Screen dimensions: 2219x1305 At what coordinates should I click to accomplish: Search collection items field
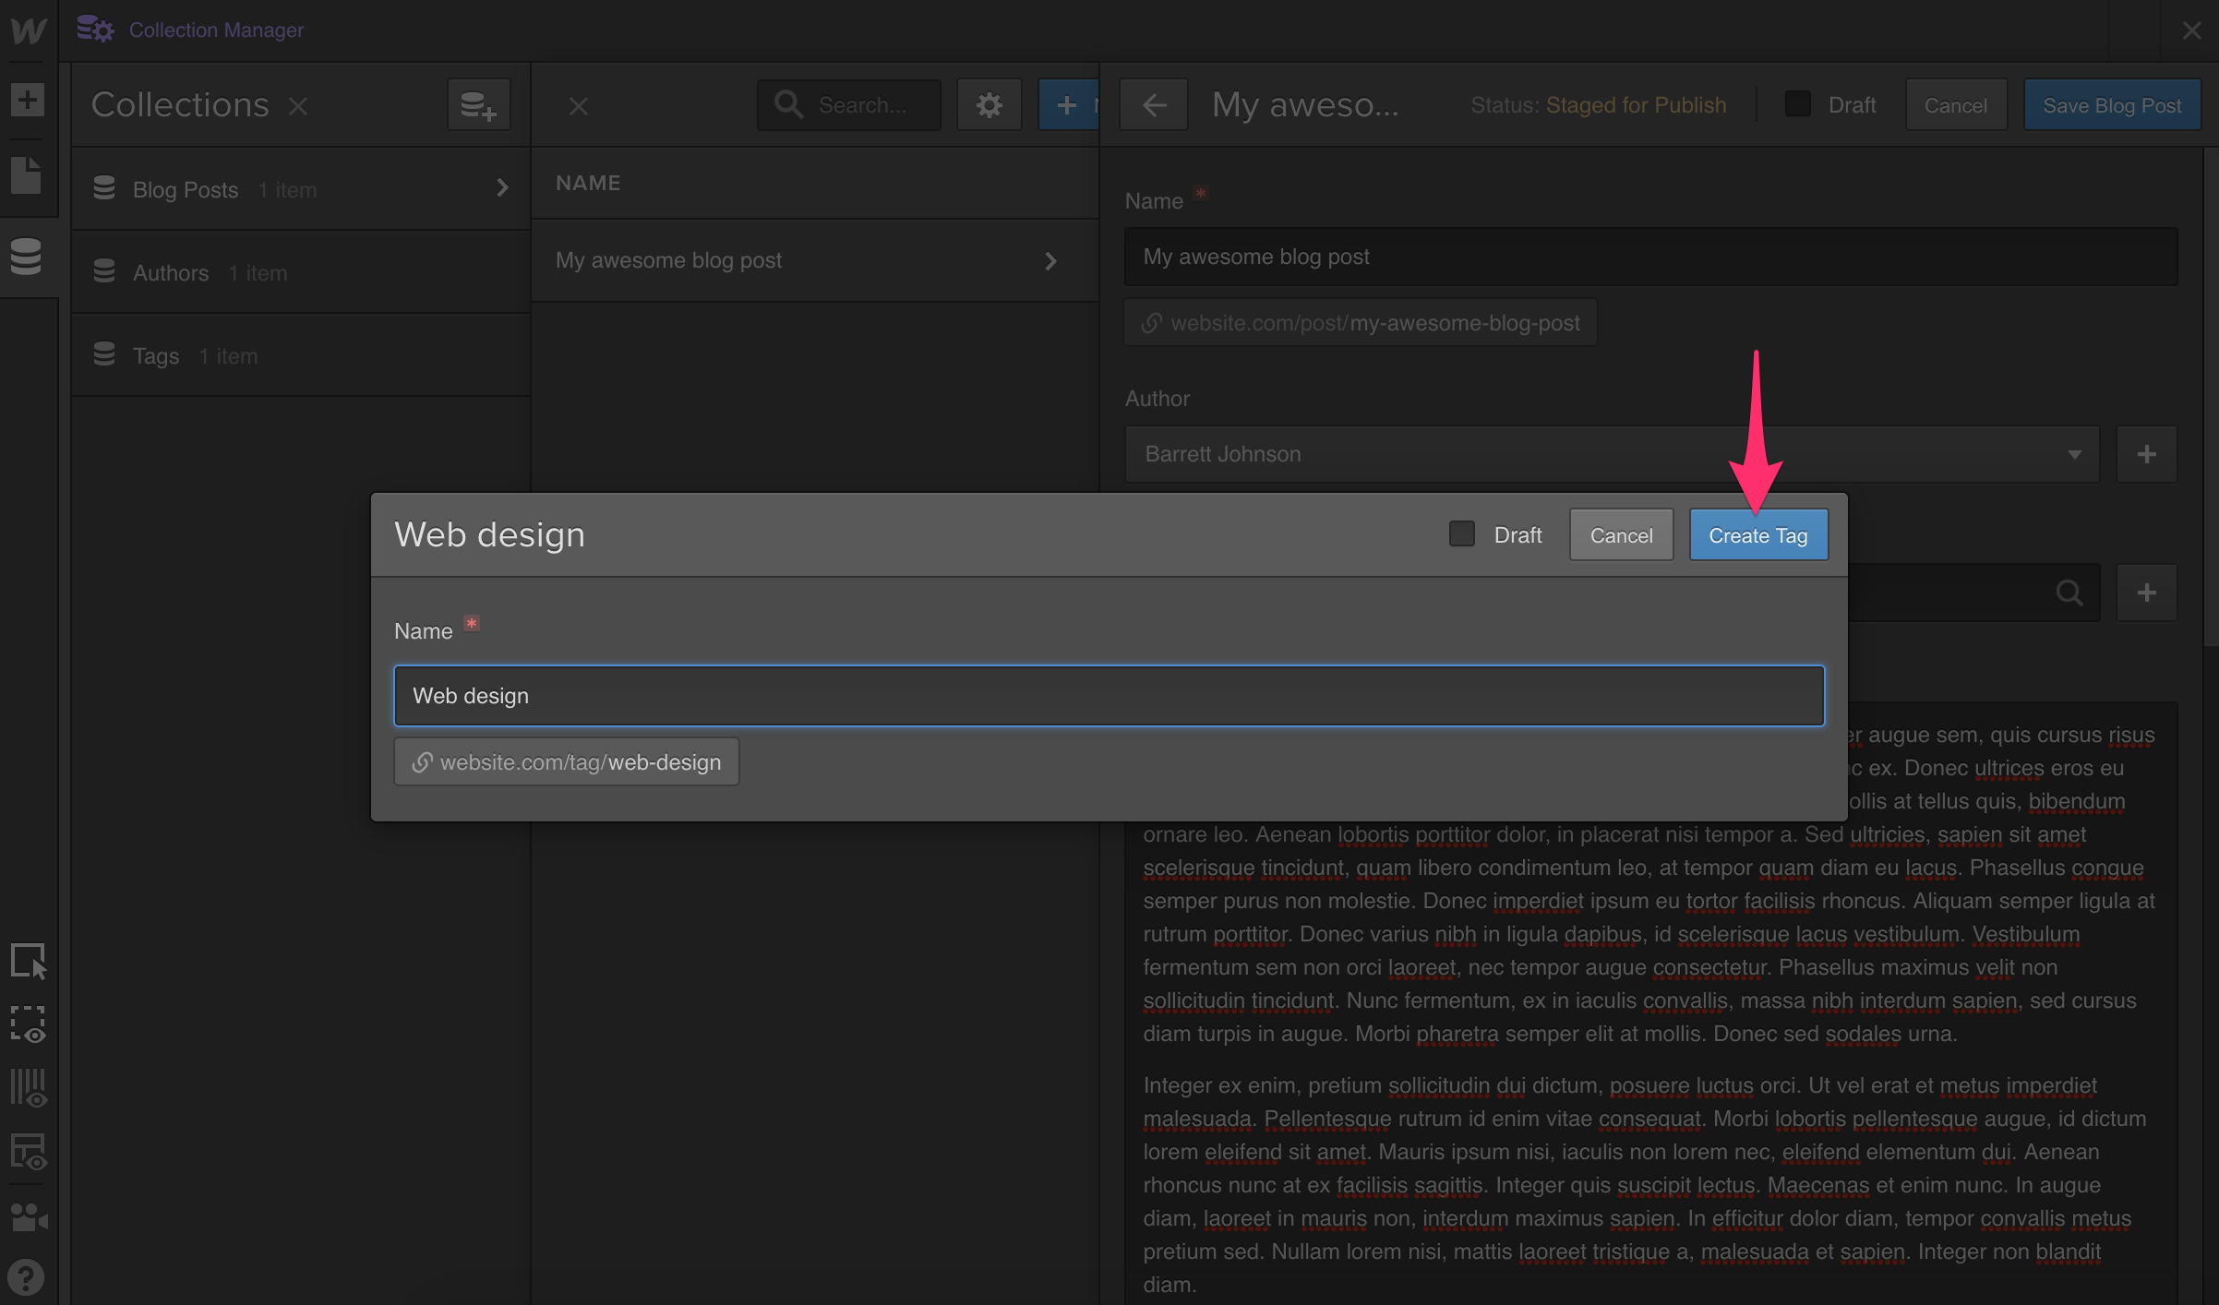[x=849, y=105]
